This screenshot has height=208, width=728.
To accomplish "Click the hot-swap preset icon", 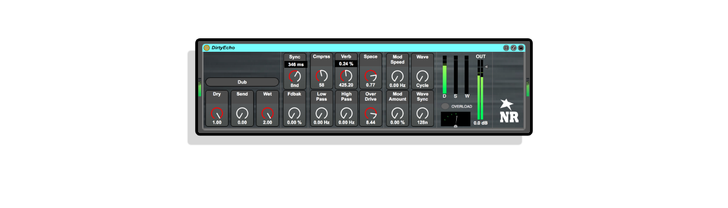I will [513, 48].
